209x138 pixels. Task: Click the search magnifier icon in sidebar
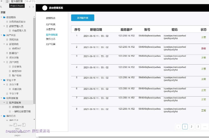(x=1, y=7)
